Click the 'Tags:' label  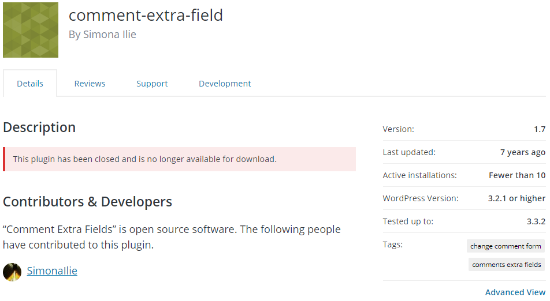[x=392, y=244]
